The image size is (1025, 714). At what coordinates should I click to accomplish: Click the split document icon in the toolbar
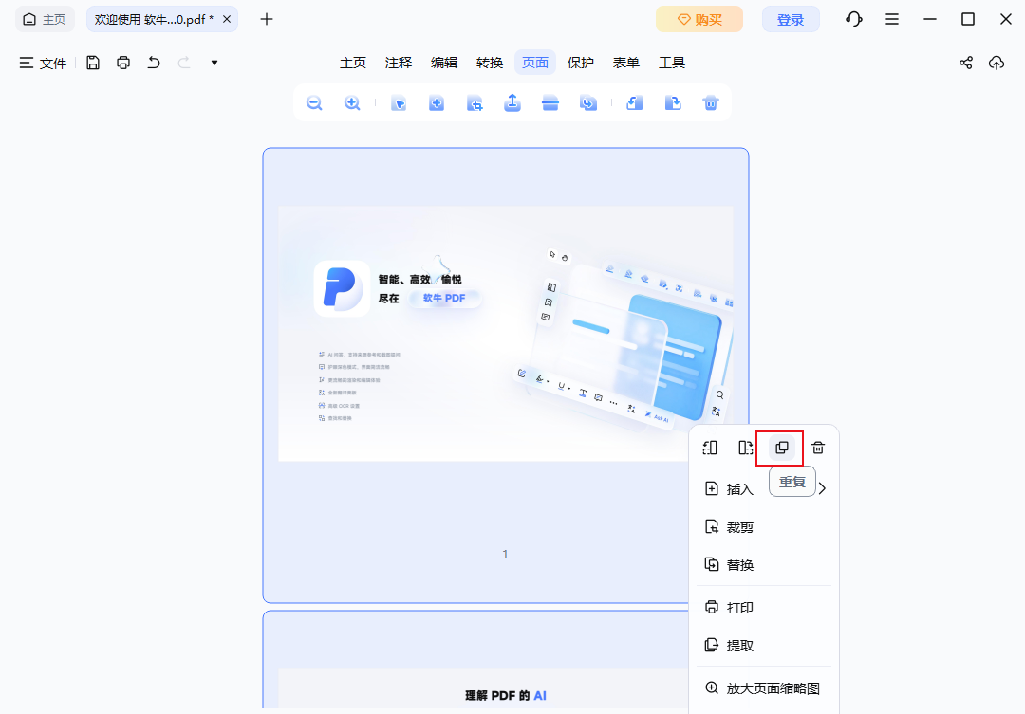coord(550,103)
